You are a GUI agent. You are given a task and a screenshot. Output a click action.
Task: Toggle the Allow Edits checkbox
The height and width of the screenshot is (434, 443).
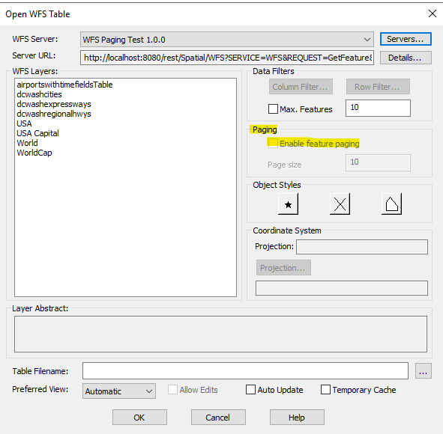(x=172, y=390)
